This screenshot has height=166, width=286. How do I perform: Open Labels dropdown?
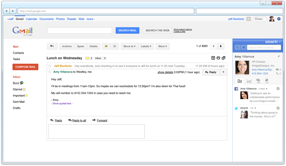pos(146,46)
